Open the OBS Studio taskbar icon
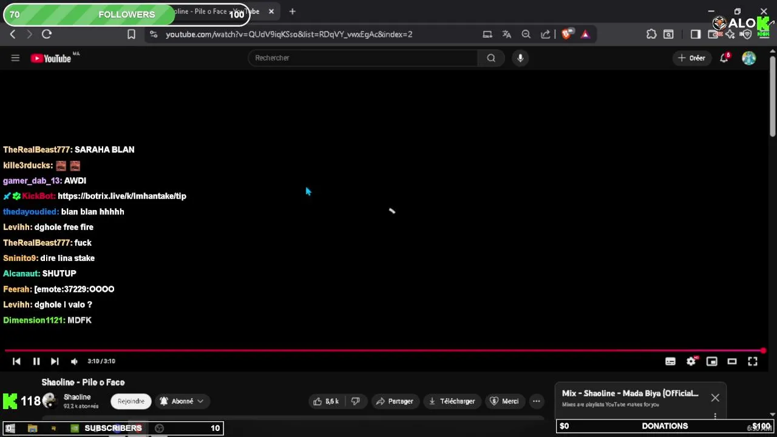777x437 pixels. [159, 429]
